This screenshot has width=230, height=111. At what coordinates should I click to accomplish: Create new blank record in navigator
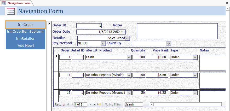99,104
